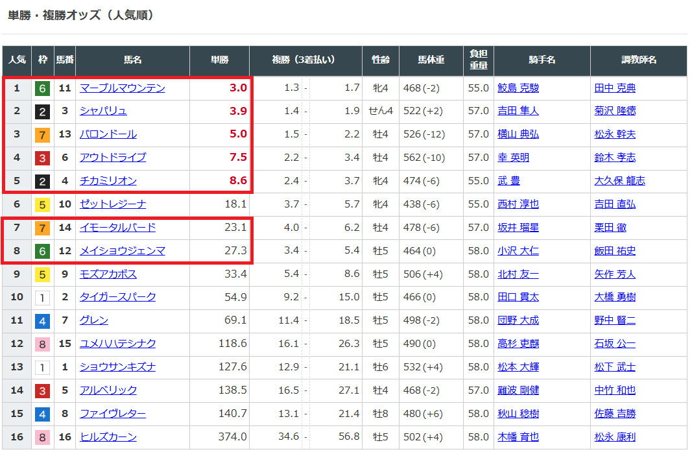Open the ファイヴレター horse link

112,414
